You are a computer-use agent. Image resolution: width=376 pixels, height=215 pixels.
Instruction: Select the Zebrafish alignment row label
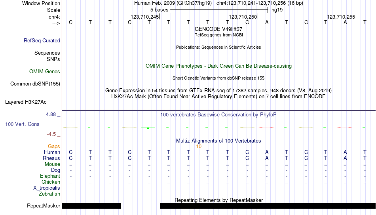(49, 194)
